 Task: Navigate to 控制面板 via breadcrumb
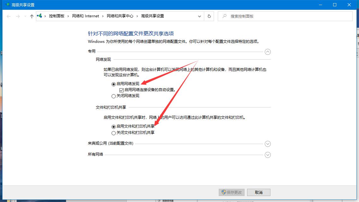57,16
